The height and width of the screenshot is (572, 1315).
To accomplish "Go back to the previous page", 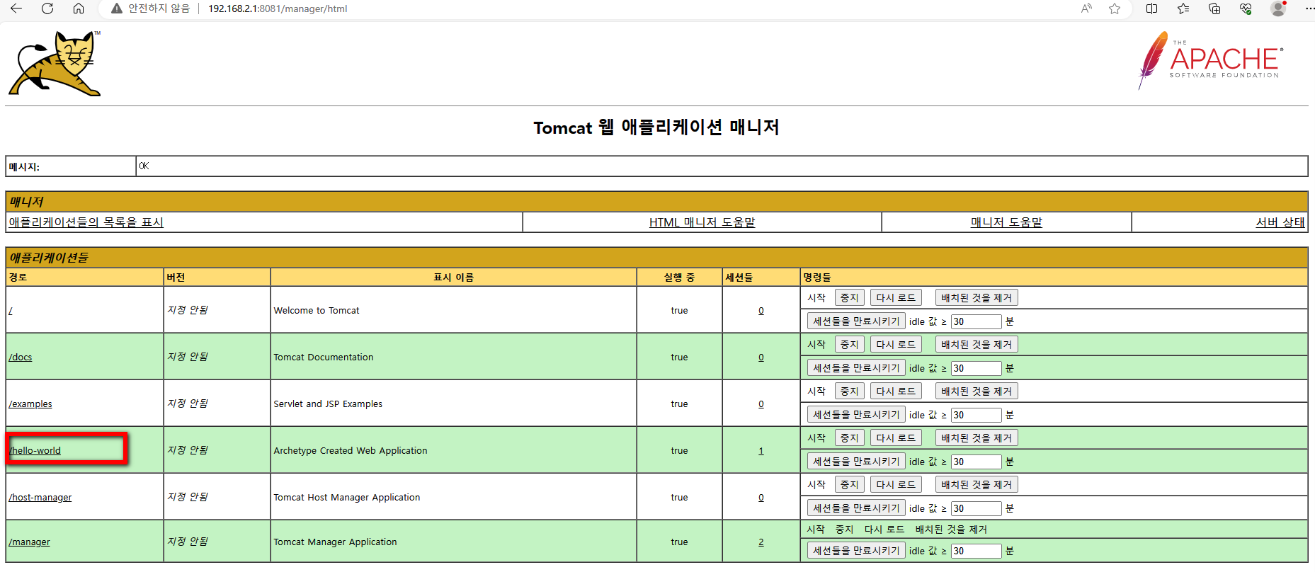I will pyautogui.click(x=16, y=8).
